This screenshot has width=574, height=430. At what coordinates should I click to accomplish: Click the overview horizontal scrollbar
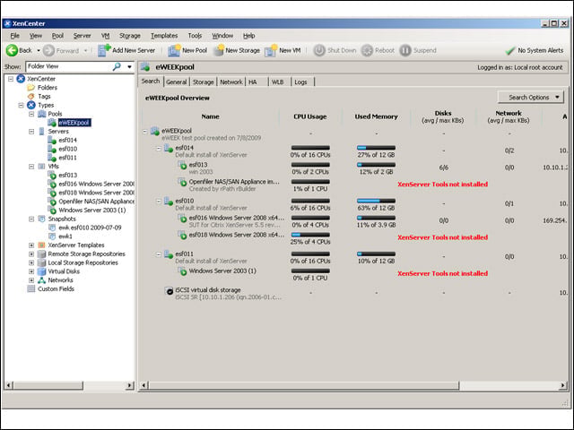click(303, 385)
